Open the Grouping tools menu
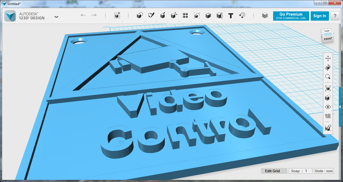Viewport: 343px width, 182px height. (197, 16)
